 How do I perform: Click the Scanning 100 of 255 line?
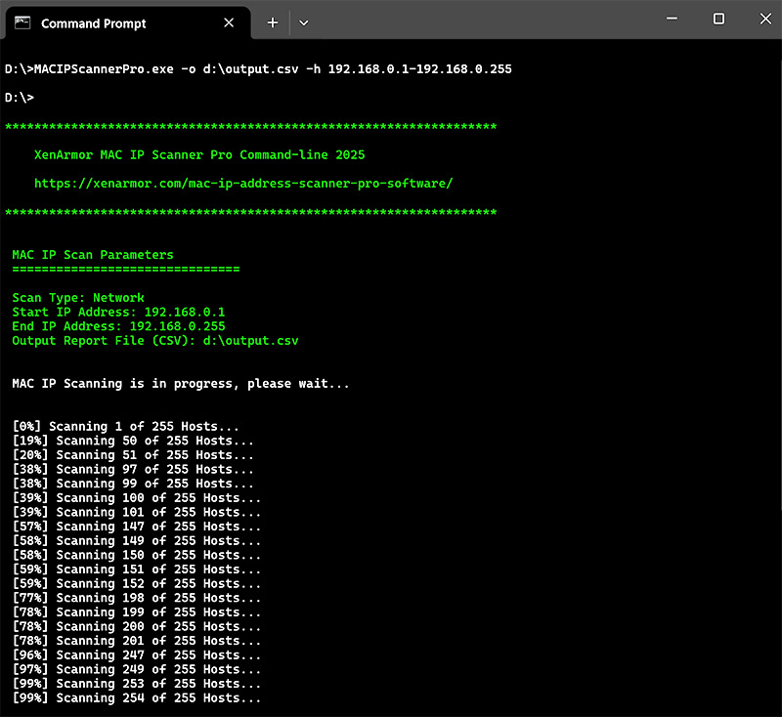tap(137, 498)
